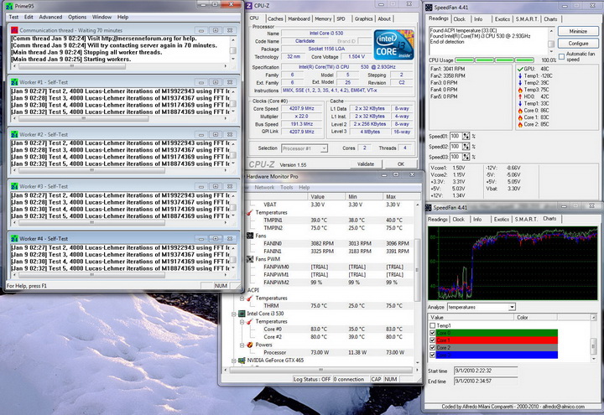Open the S.M.A.R.T. tab in upper SpeedFan
Viewport: 604px width, 415px height.
click(x=526, y=19)
